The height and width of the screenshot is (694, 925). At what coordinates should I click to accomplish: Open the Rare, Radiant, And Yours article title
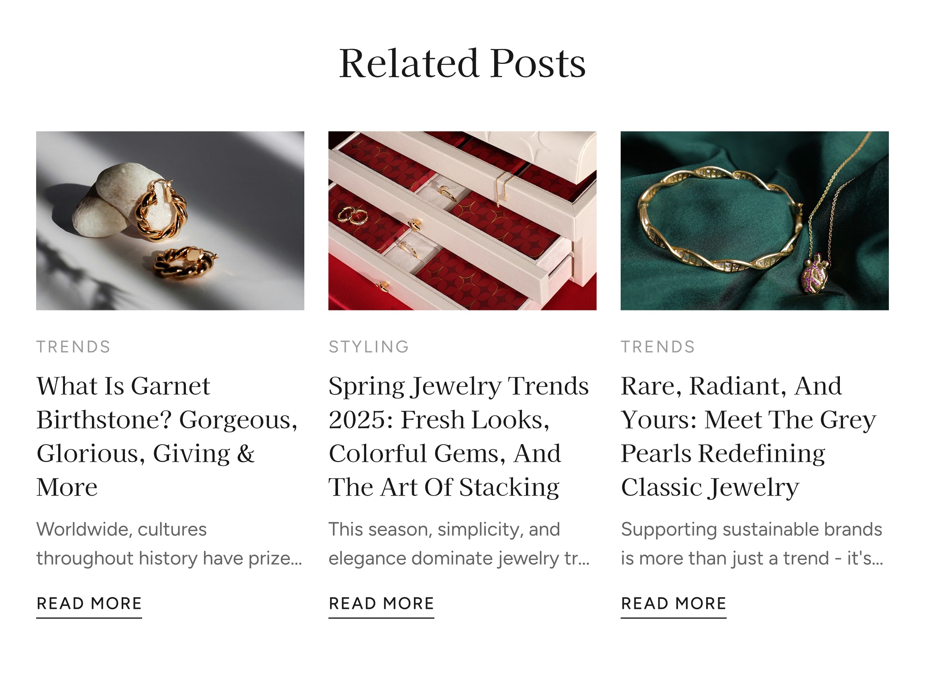click(x=748, y=436)
